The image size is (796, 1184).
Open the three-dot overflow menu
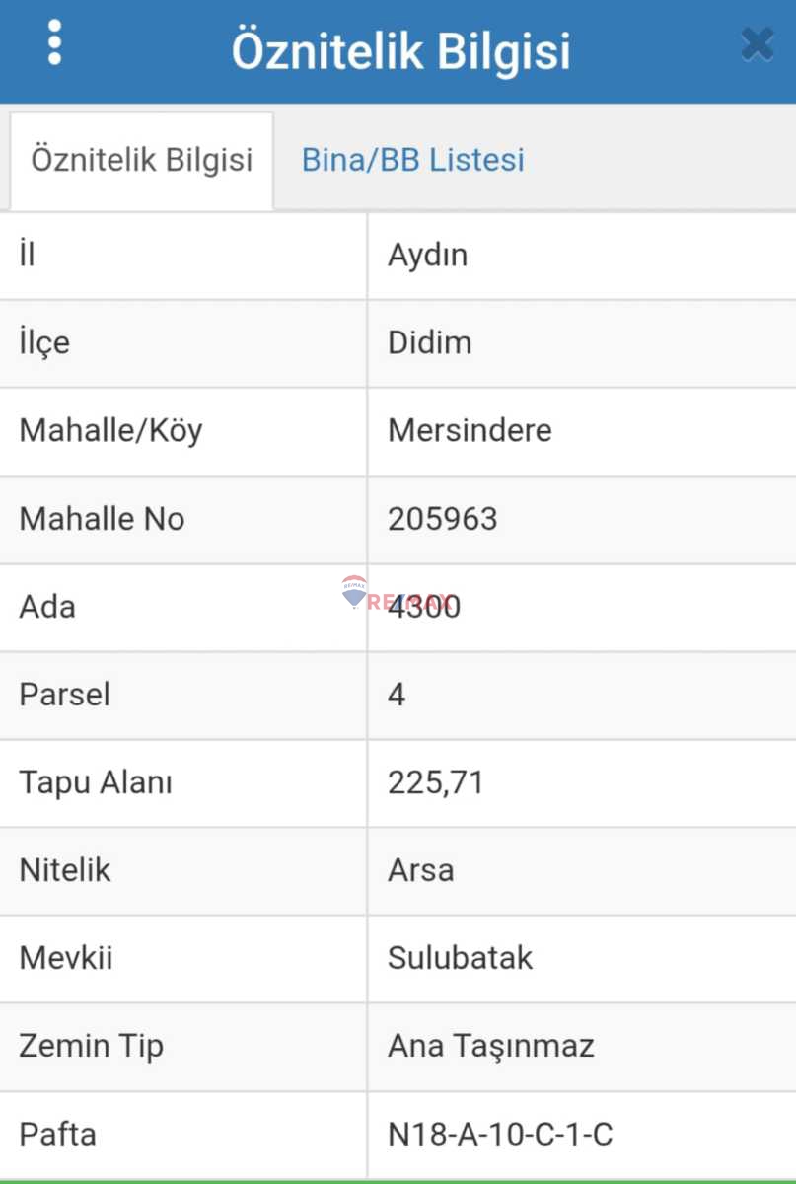tap(55, 41)
